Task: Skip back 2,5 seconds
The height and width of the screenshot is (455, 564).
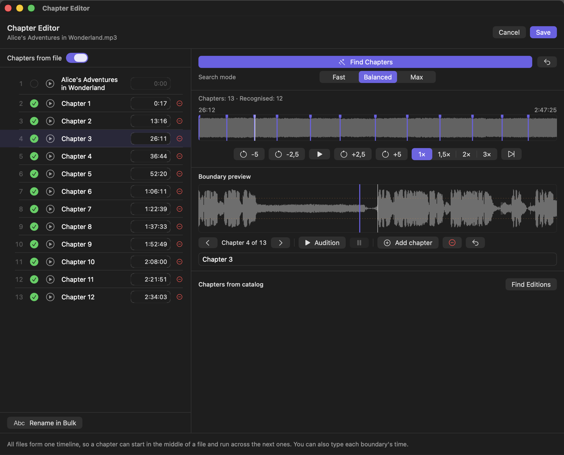Action: tap(287, 154)
